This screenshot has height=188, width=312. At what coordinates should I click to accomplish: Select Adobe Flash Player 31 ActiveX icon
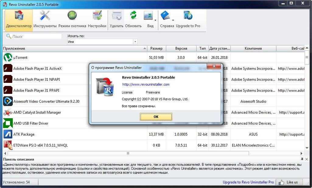pos(8,69)
